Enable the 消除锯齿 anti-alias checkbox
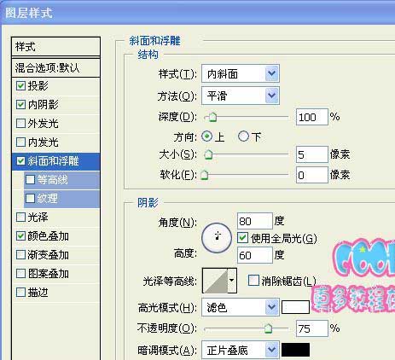 click(x=253, y=281)
